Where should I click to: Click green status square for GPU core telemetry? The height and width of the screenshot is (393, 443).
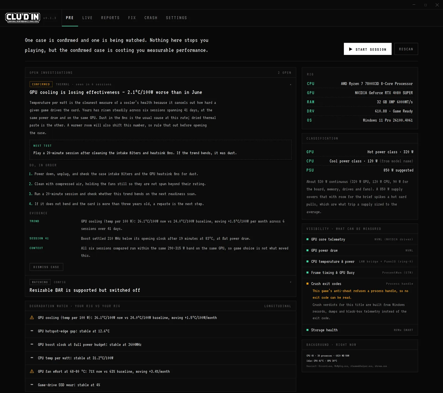pyautogui.click(x=307, y=239)
